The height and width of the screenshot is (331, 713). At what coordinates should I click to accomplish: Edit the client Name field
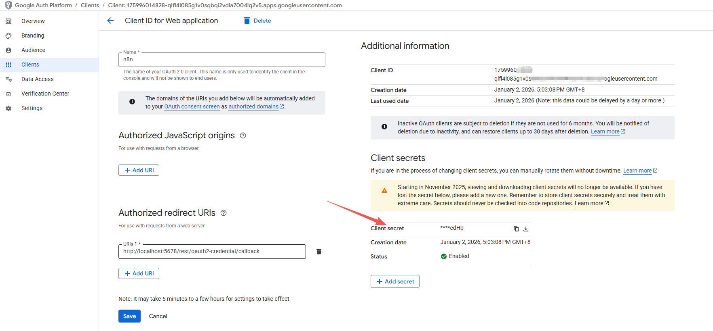pos(221,60)
